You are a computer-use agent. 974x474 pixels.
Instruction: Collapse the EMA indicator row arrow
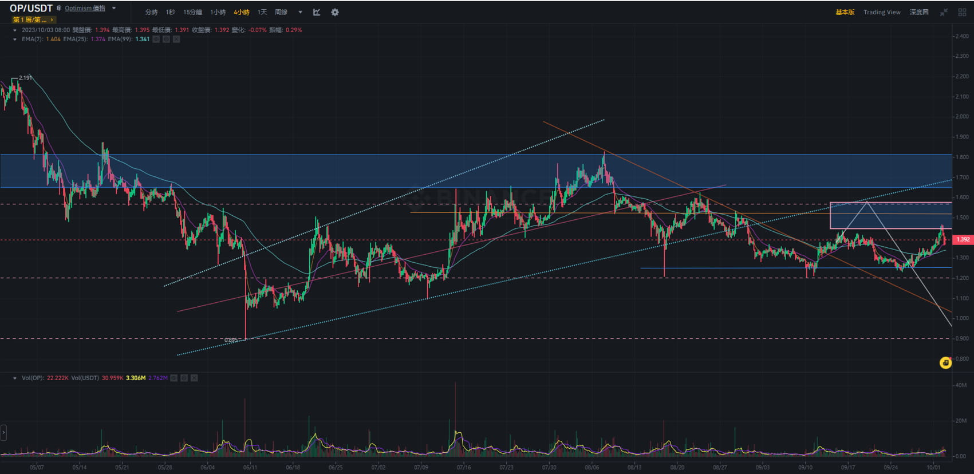pyautogui.click(x=15, y=39)
